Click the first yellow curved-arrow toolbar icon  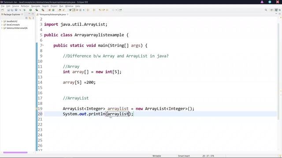click(100, 10)
